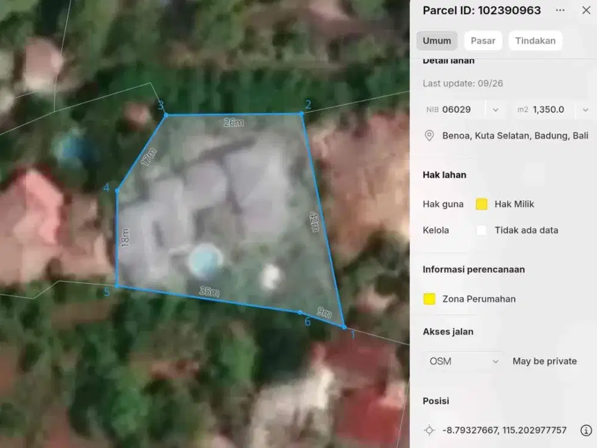Click parcel vertex point 2
The height and width of the screenshot is (448, 597).
tap(302, 113)
